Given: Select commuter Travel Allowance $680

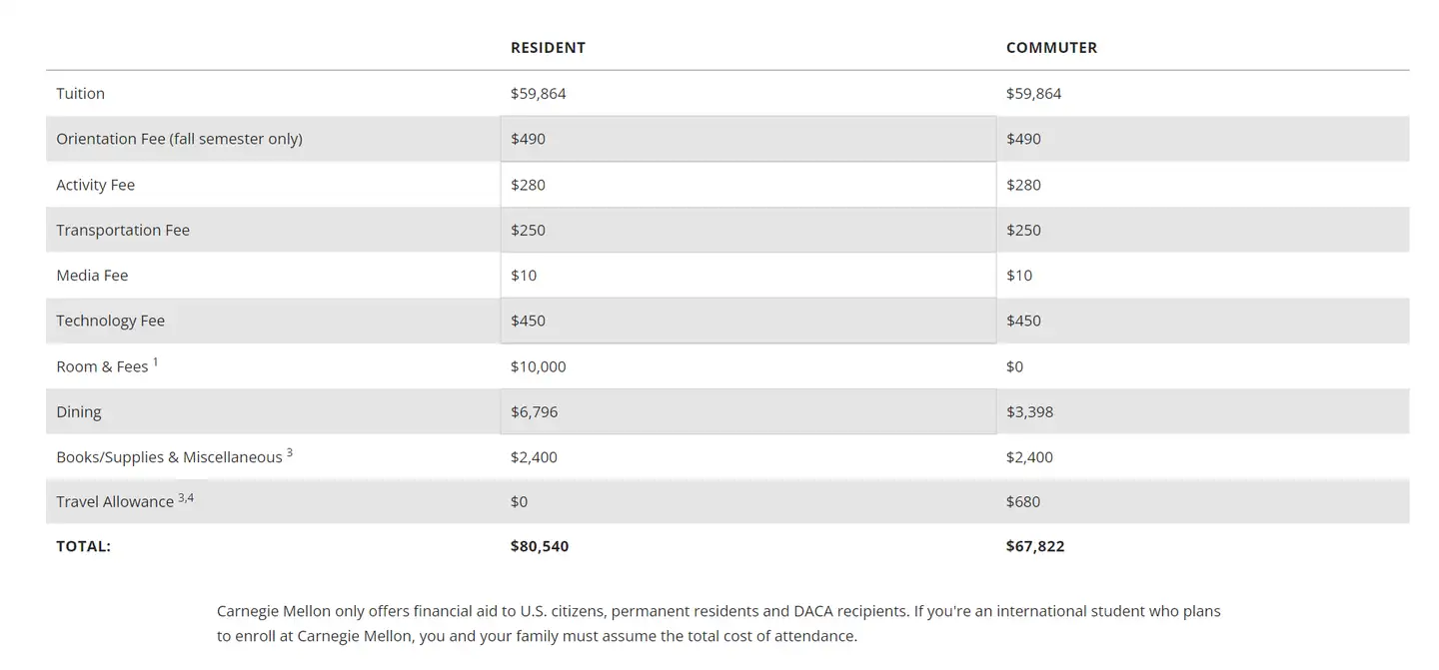Looking at the screenshot, I should click(1023, 501).
